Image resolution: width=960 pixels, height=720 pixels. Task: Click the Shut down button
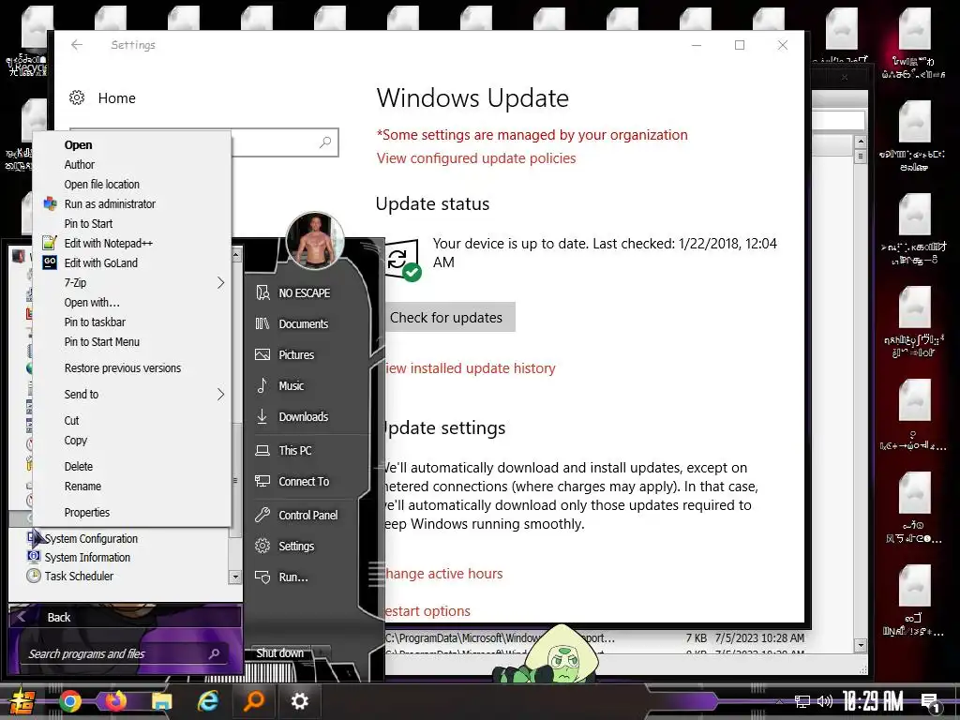point(279,652)
